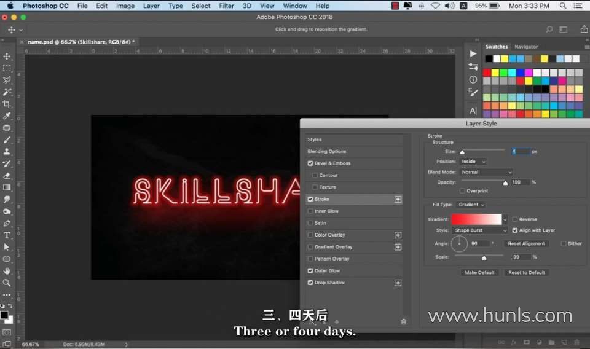Click Reset Alignment button
This screenshot has width=590, height=349.
coord(527,244)
